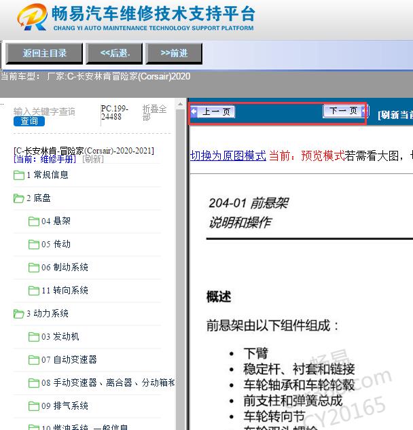Click folder icon beside 05 传动
413x430 pixels.
[34, 244]
